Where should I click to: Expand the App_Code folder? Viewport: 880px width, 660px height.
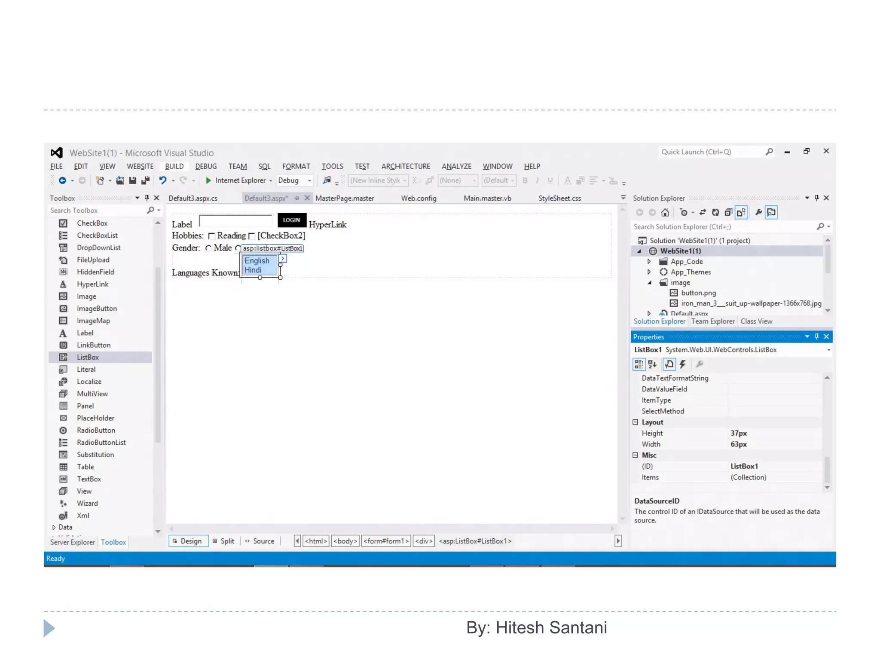649,262
